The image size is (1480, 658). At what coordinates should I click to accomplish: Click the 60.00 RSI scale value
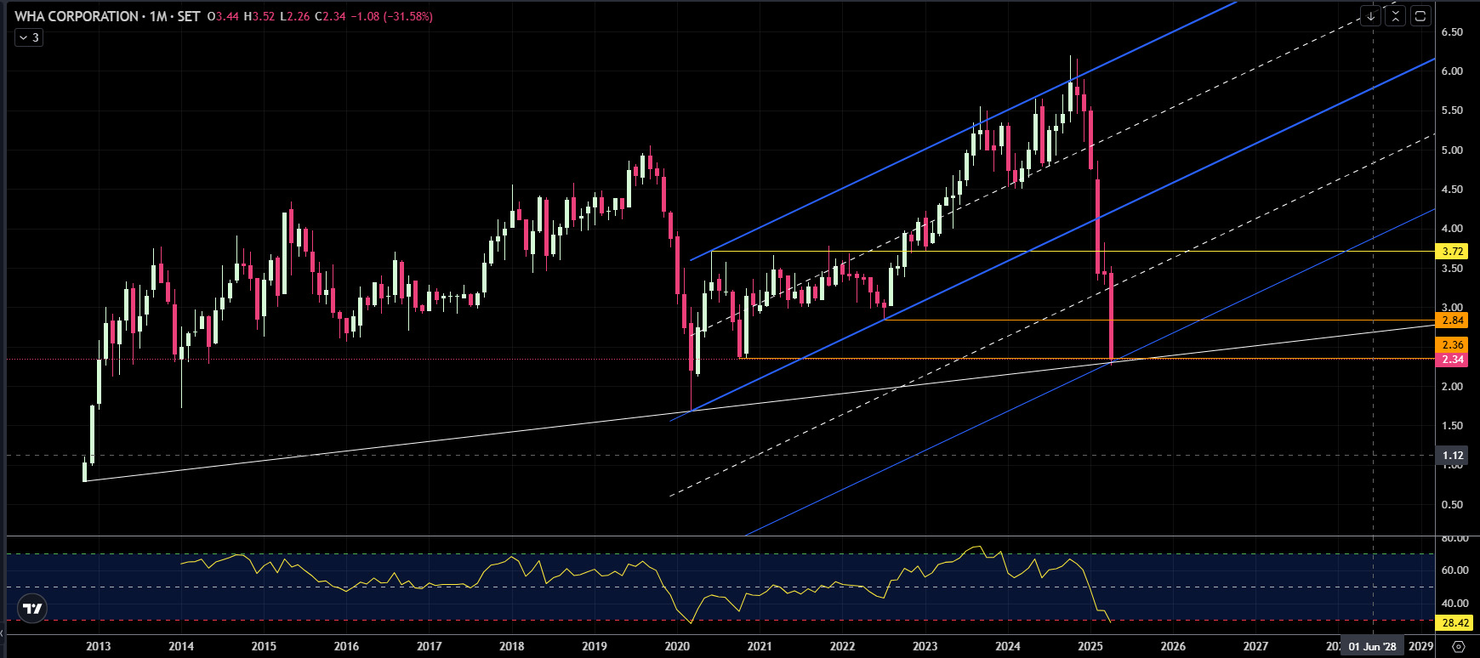point(1454,570)
